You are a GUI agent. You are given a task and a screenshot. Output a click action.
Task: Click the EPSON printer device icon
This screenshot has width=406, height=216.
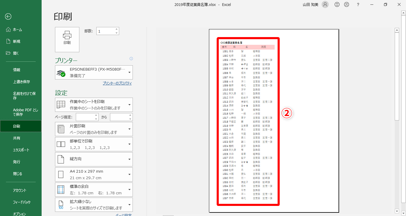point(61,73)
